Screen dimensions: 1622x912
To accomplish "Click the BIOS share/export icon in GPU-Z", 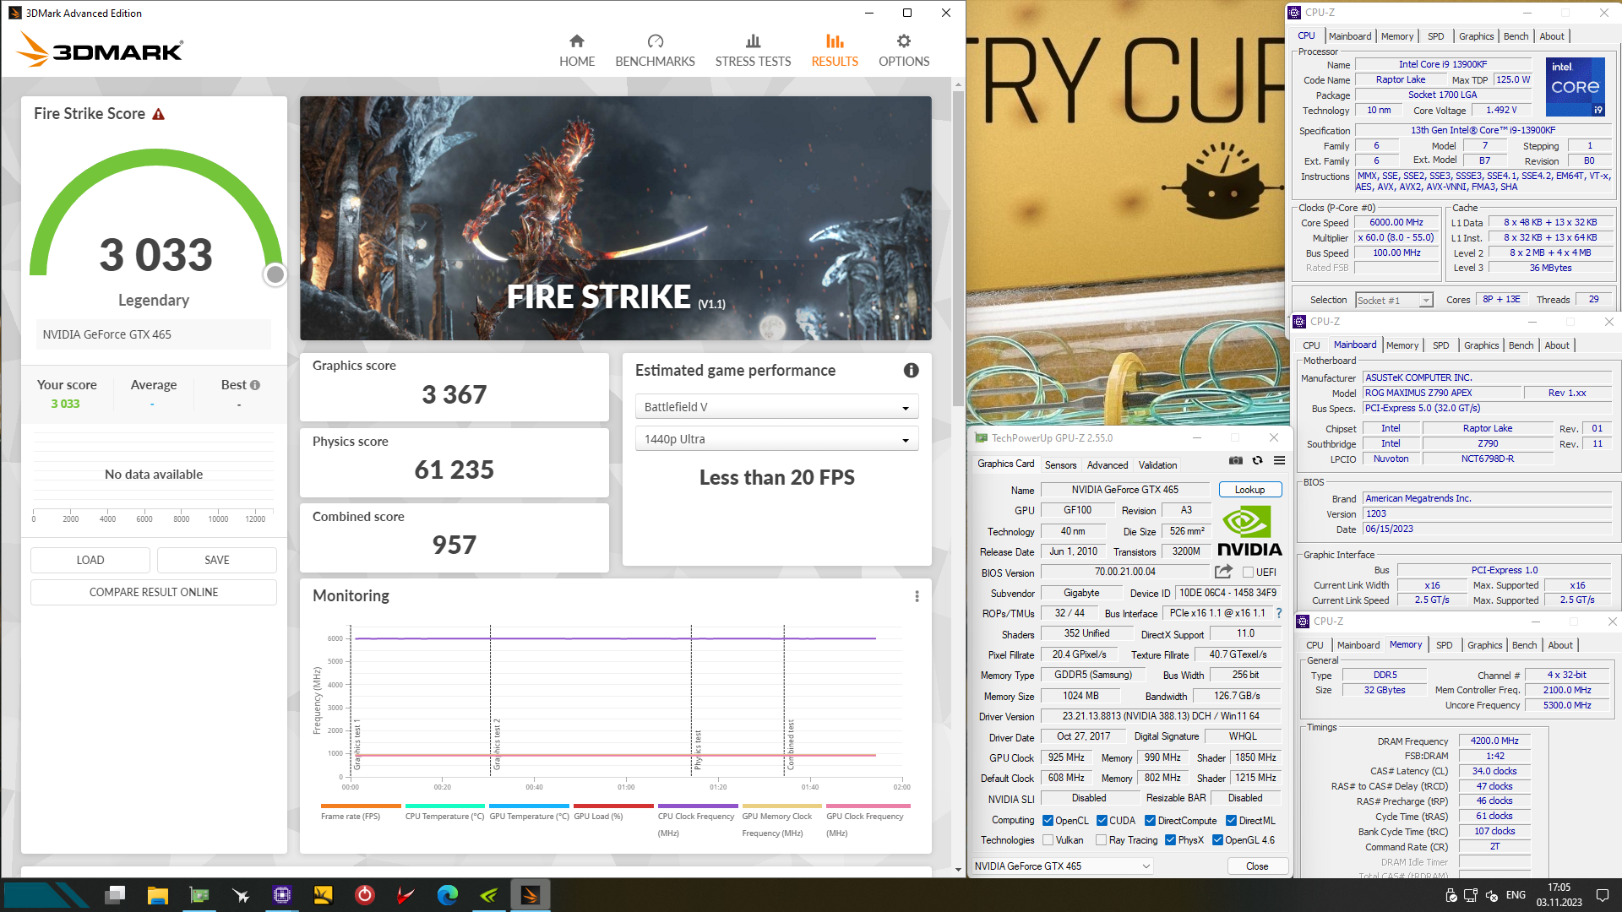I will (1222, 572).
